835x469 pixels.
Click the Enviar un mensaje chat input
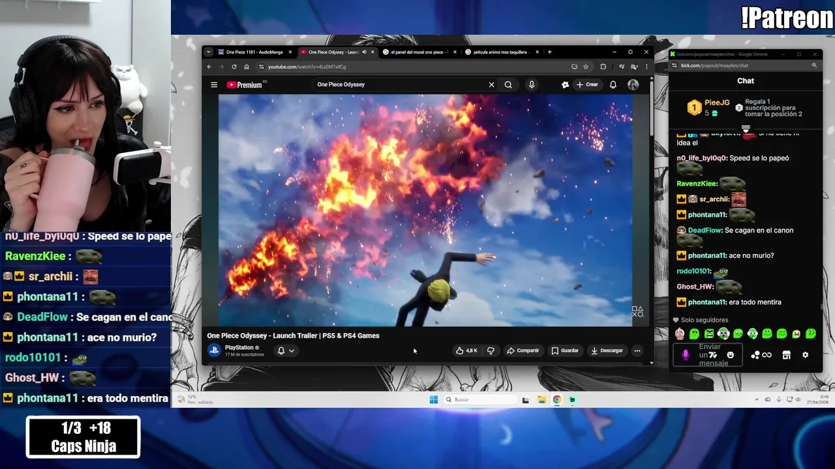[707, 355]
